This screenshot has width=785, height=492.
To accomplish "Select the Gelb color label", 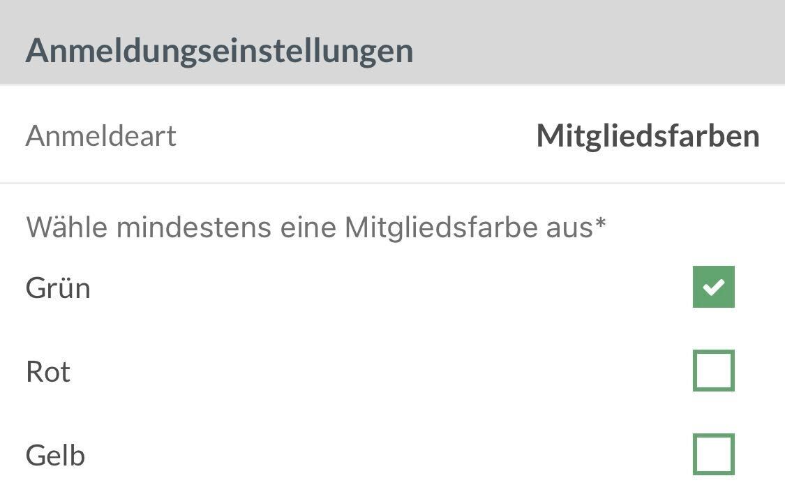I will [55, 456].
